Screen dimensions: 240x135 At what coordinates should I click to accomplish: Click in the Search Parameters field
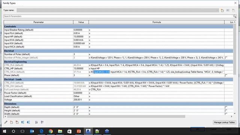coord(118,16)
